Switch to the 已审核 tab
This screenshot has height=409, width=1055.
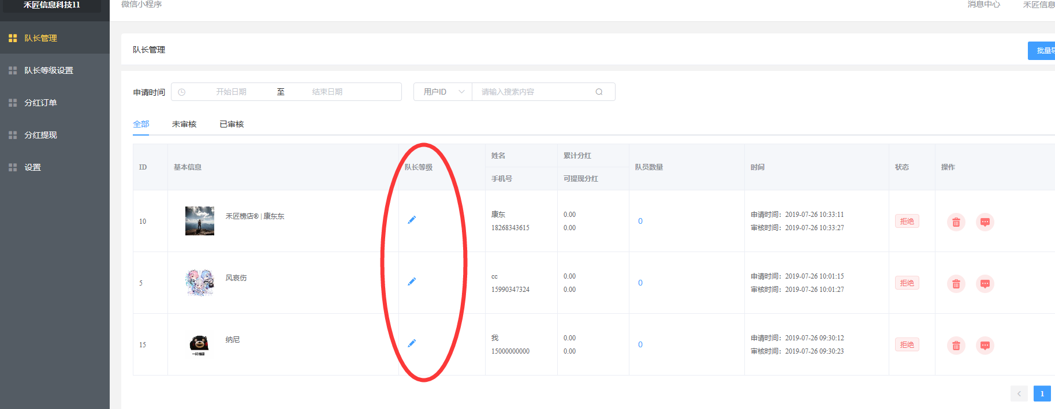click(232, 124)
